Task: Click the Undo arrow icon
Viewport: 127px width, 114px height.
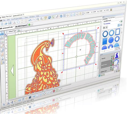Action: (30, 20)
